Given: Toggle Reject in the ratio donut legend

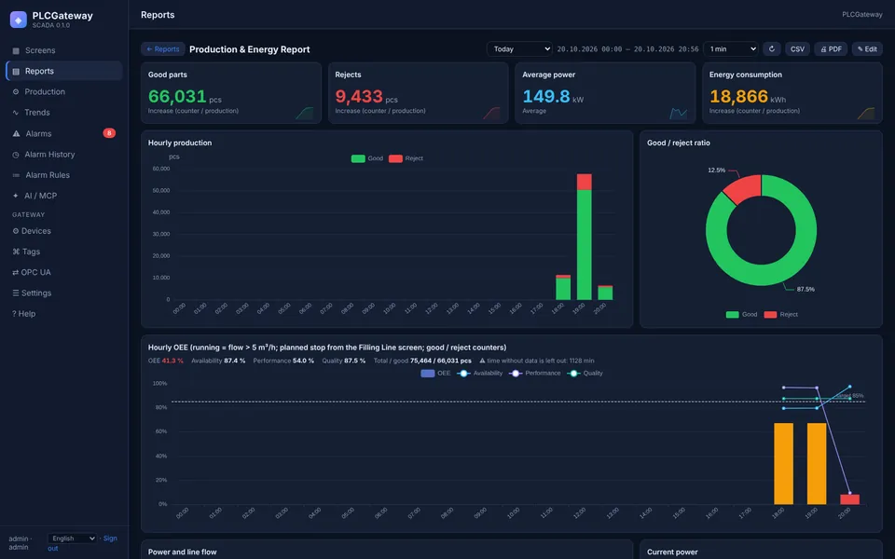Looking at the screenshot, I should (781, 314).
